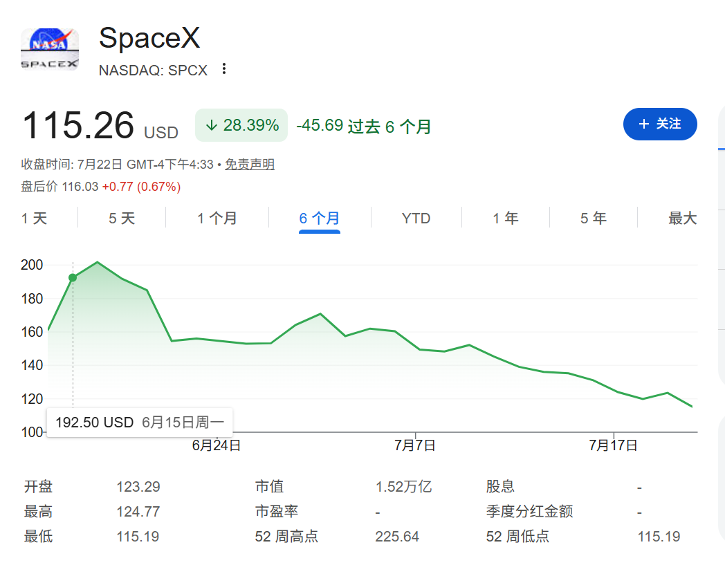Show the 5 年 chart range
The height and width of the screenshot is (565, 725).
pyautogui.click(x=594, y=219)
